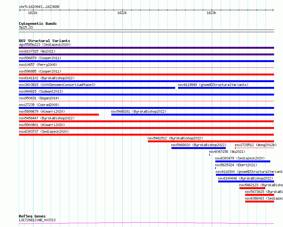Click the nsv6393479 blue variant bar
Viewport: 283px width, 227px height.
pos(243,161)
